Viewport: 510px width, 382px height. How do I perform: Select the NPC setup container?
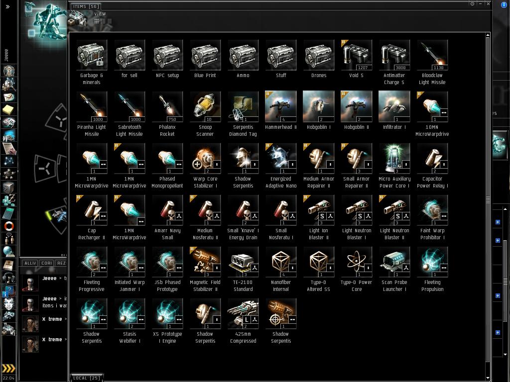pyautogui.click(x=167, y=59)
